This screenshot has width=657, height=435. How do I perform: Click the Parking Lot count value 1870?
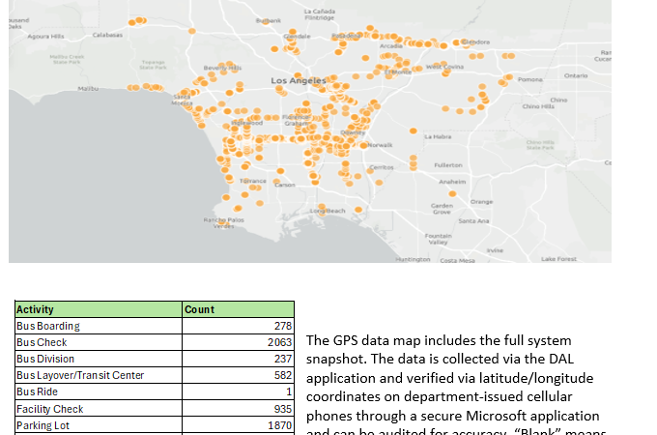279,425
